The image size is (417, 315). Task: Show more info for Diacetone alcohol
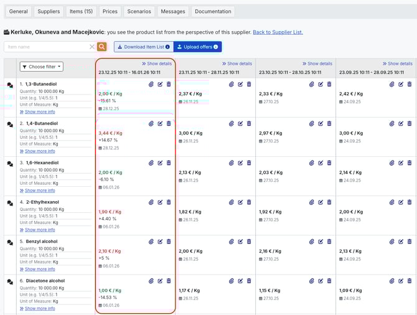(x=37, y=308)
